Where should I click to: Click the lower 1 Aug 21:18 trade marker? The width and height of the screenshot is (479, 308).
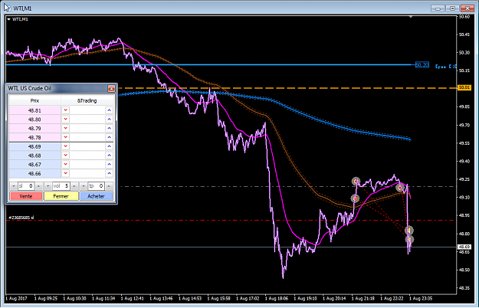coord(355,198)
